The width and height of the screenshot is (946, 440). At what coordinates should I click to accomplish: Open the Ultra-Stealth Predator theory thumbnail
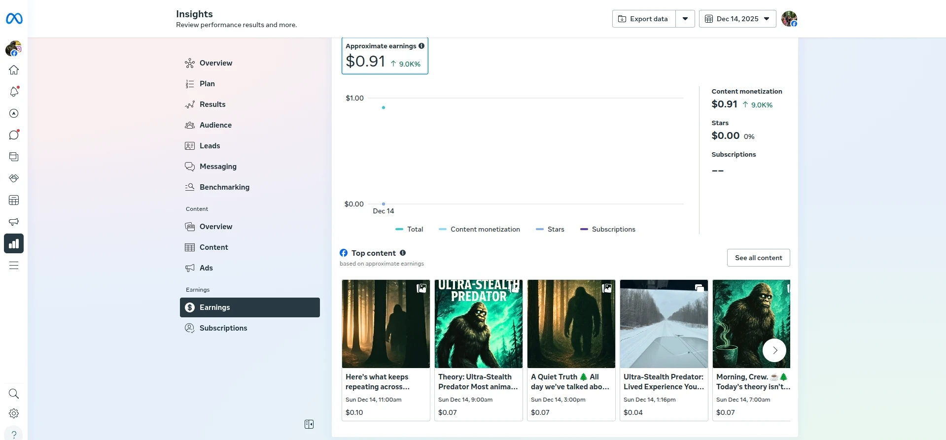(478, 324)
